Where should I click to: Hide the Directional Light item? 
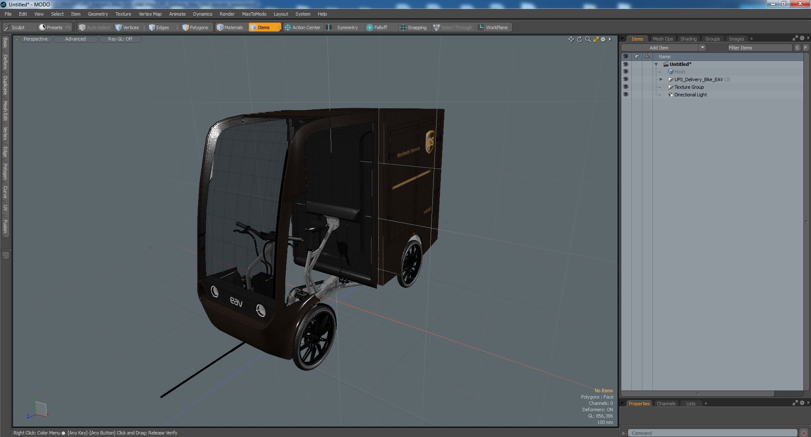tap(625, 95)
